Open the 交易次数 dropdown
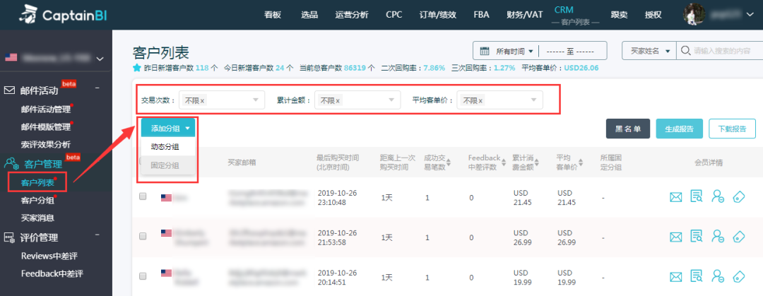The width and height of the screenshot is (763, 296). pos(222,100)
